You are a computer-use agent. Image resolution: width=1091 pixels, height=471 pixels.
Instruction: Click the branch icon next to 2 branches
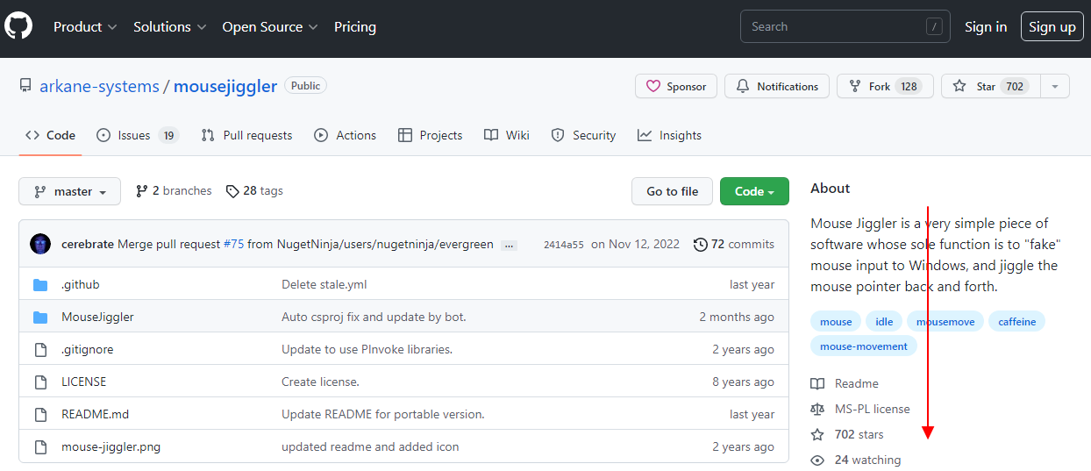142,190
